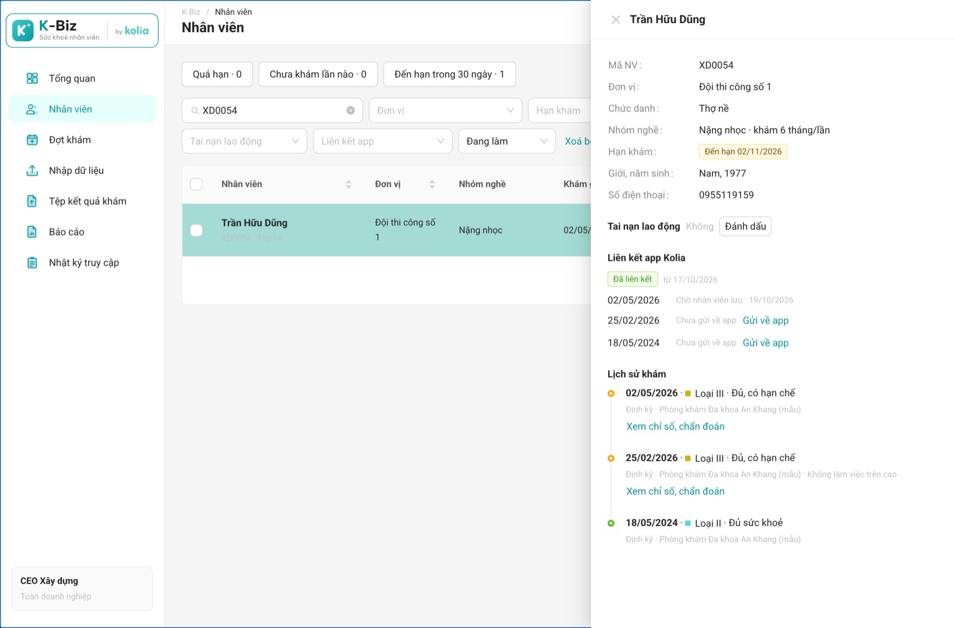Click the Đến hạn 02/11/2026 badge
954x628 pixels.
tap(743, 151)
